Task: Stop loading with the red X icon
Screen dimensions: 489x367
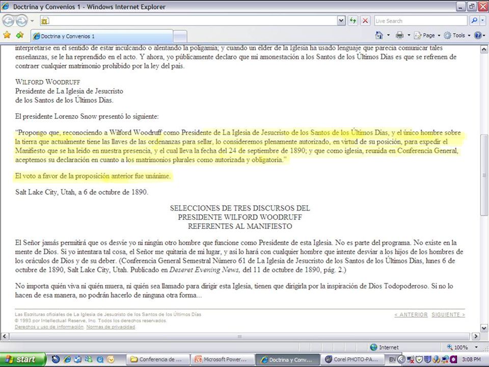Action: 365,21
